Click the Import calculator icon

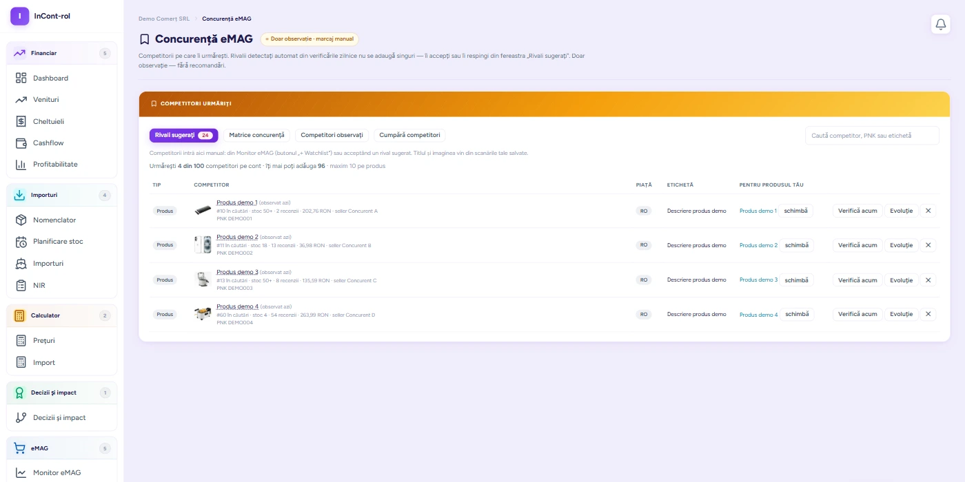(x=21, y=362)
